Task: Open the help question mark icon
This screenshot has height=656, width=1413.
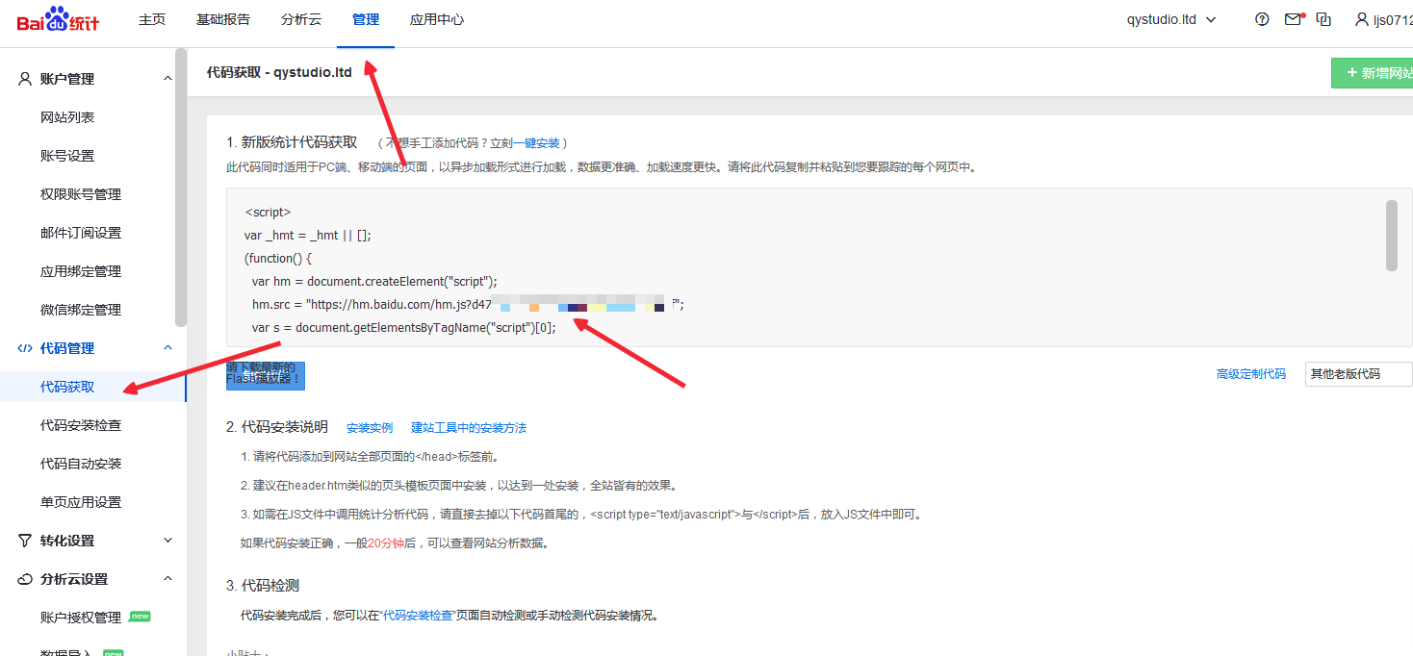Action: [1262, 19]
